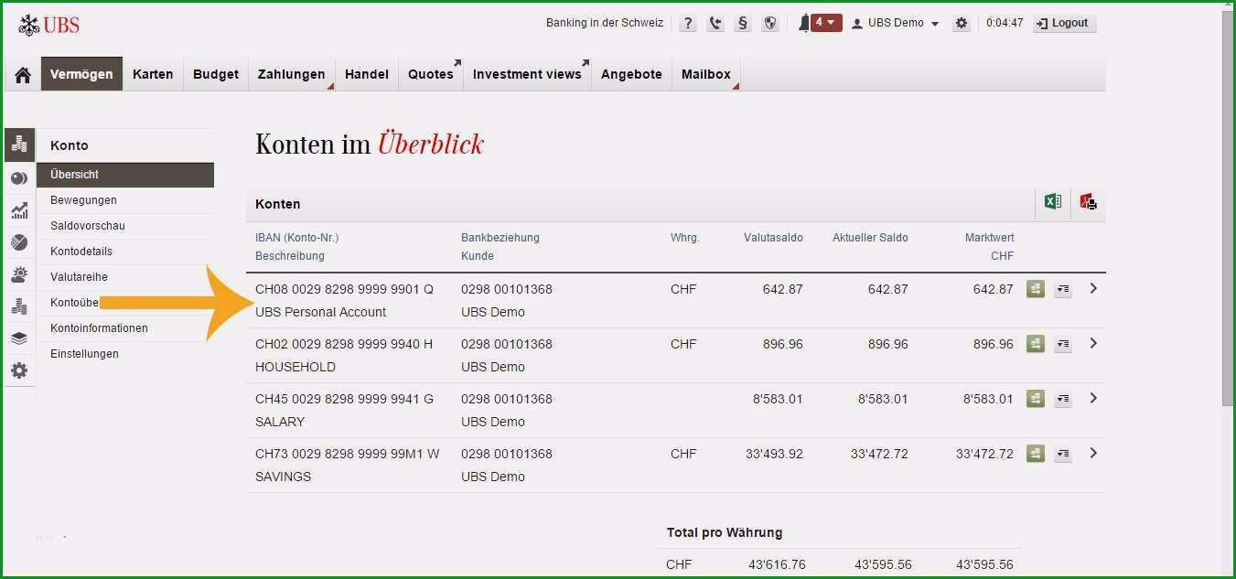
Task: Open the Quotes tab
Action: pyautogui.click(x=431, y=74)
